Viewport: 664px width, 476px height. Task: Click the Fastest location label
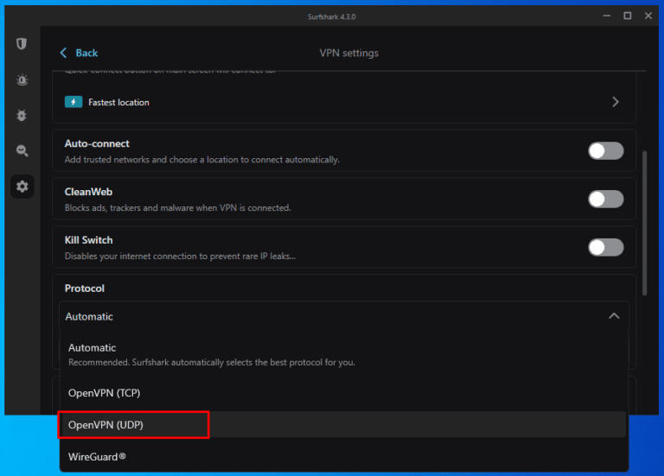click(x=118, y=103)
